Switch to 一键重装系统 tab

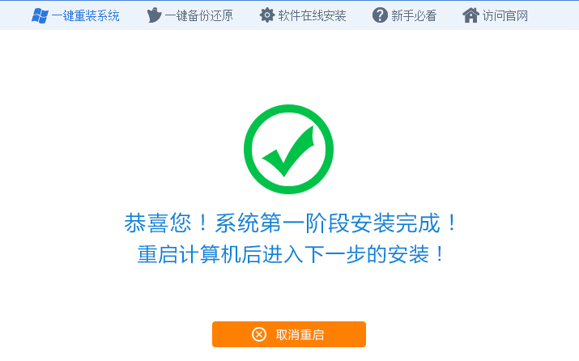click(75, 15)
